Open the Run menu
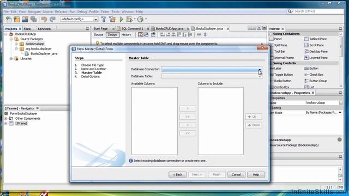This screenshot has height=196, width=349. [x=73, y=12]
